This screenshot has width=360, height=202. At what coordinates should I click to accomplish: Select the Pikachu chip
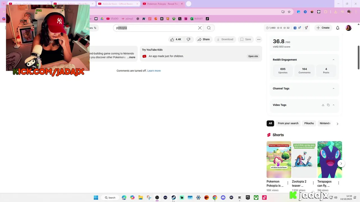(309, 123)
